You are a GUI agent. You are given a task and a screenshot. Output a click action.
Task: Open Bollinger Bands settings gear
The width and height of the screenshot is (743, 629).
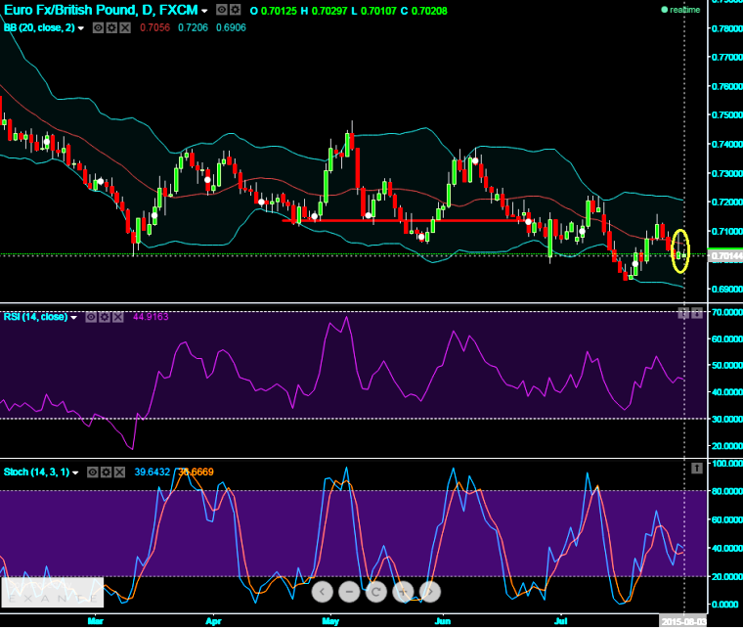coord(111,28)
